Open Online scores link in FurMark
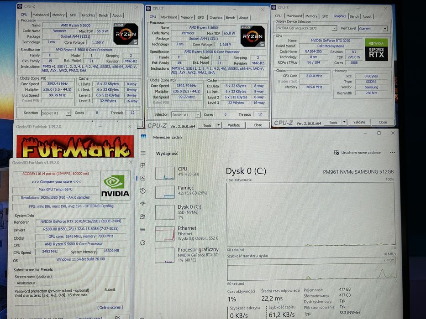426x319 pixels. coord(110,307)
